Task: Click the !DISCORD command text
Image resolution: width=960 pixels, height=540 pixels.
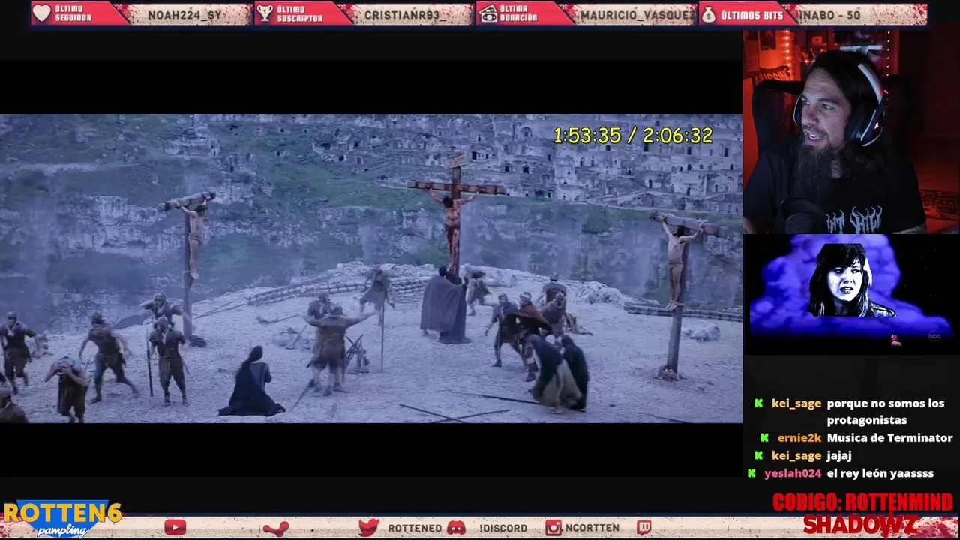Action: pos(503,529)
